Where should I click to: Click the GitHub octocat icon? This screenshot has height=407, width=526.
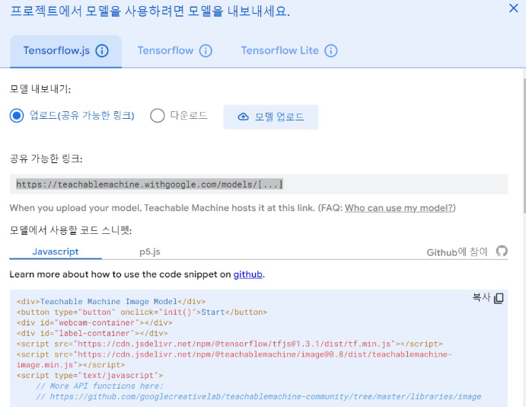point(502,252)
